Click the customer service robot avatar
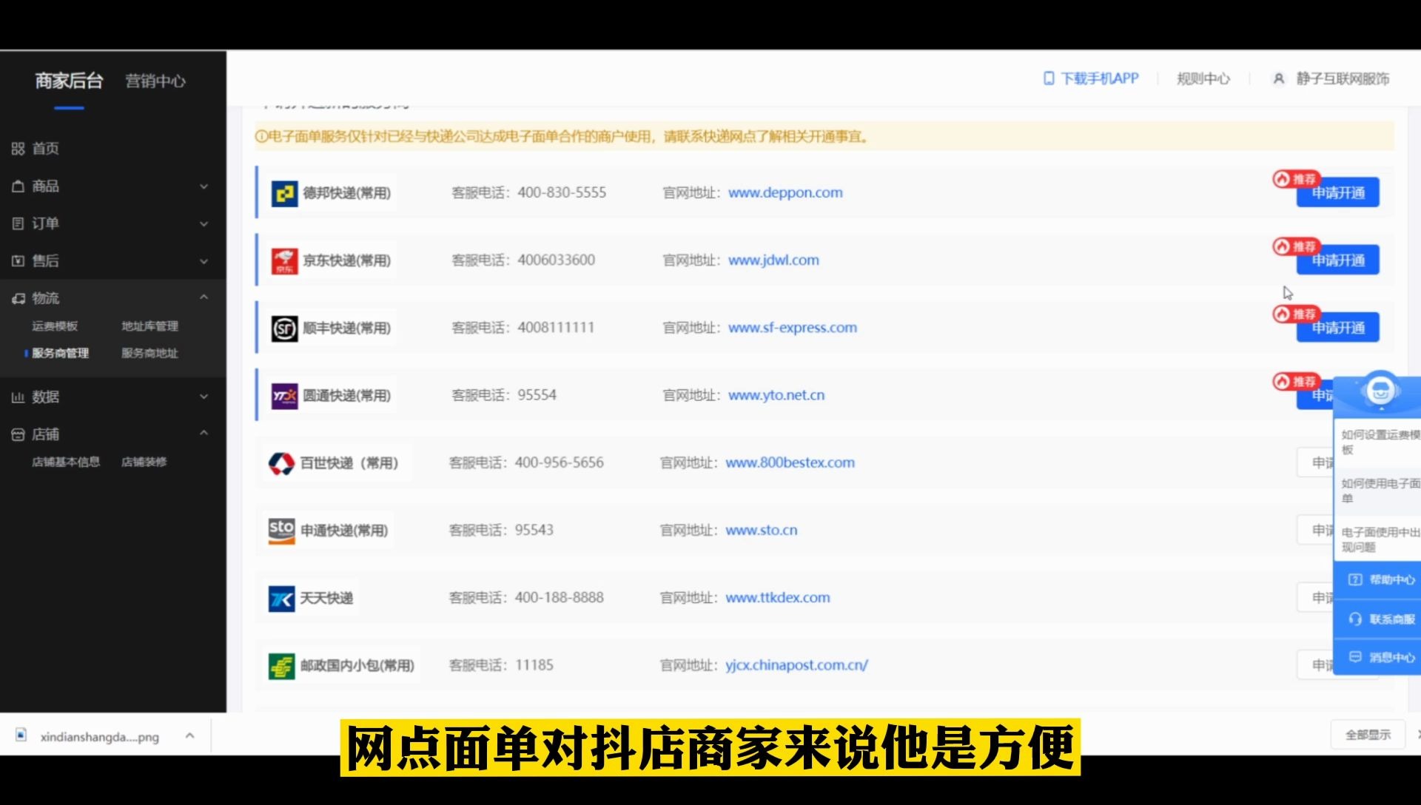The height and width of the screenshot is (805, 1421). click(x=1380, y=390)
